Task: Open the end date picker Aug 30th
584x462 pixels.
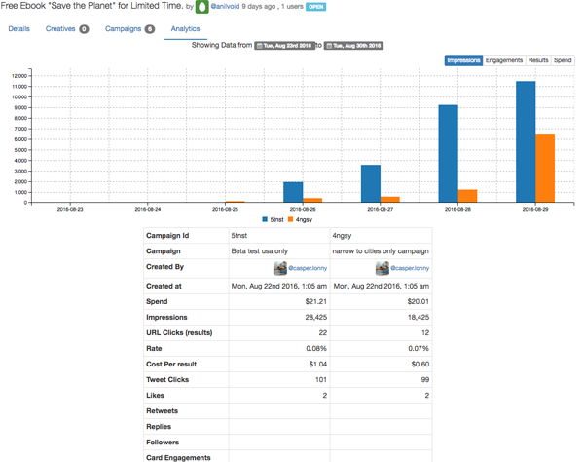Action: [x=353, y=46]
